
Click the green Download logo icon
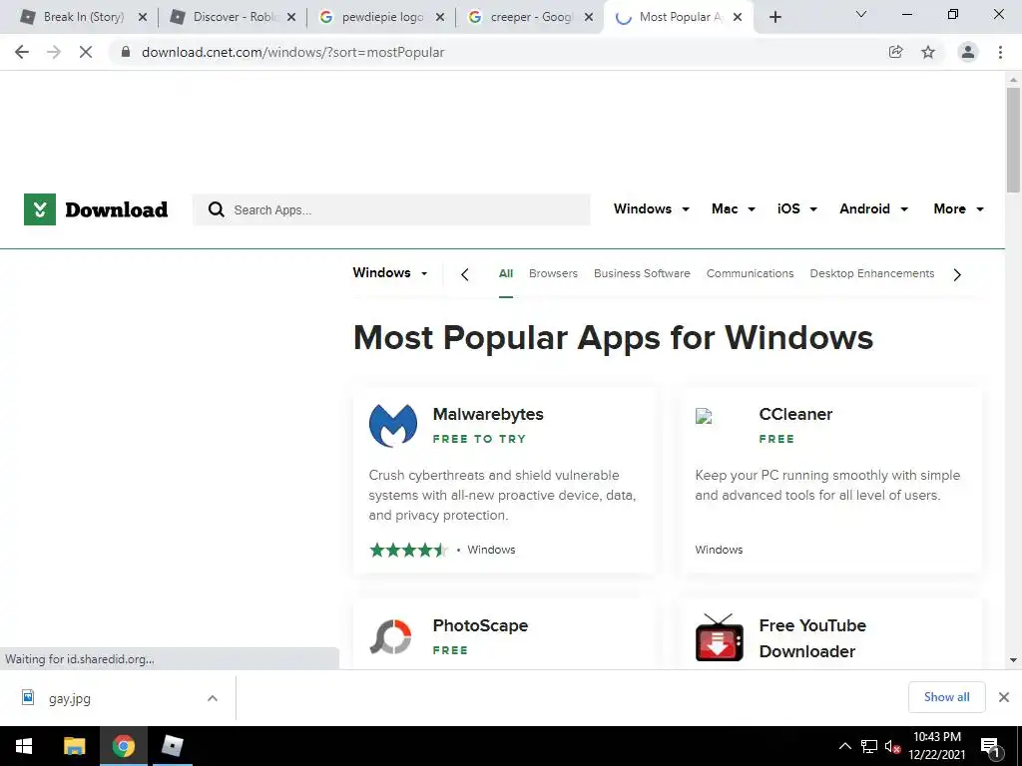click(40, 209)
